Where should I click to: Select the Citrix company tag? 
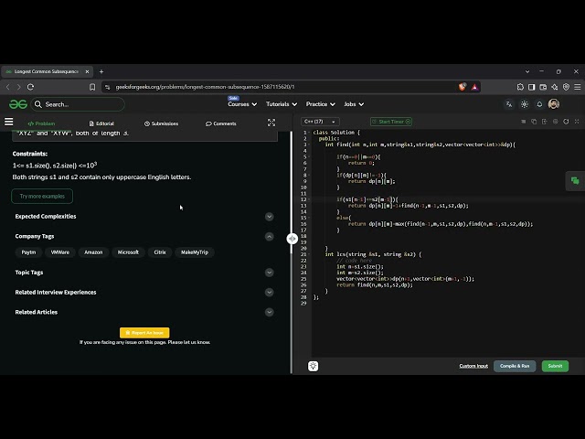pyautogui.click(x=160, y=252)
